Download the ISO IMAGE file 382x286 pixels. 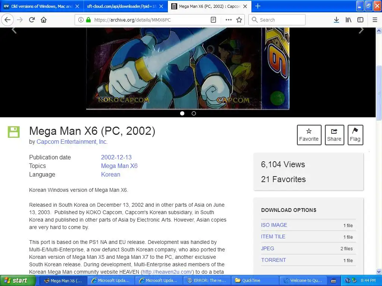pyautogui.click(x=274, y=225)
